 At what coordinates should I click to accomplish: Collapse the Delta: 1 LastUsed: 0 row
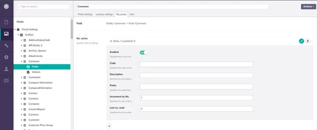(111, 41)
